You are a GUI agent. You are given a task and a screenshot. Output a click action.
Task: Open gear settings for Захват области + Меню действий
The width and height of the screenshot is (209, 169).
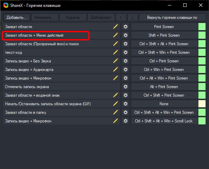tap(125, 35)
